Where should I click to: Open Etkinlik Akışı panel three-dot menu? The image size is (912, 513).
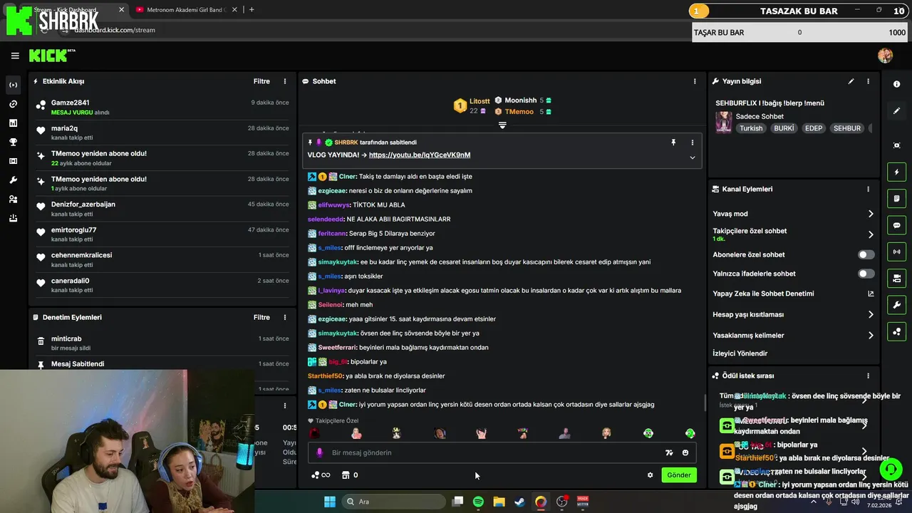285,81
